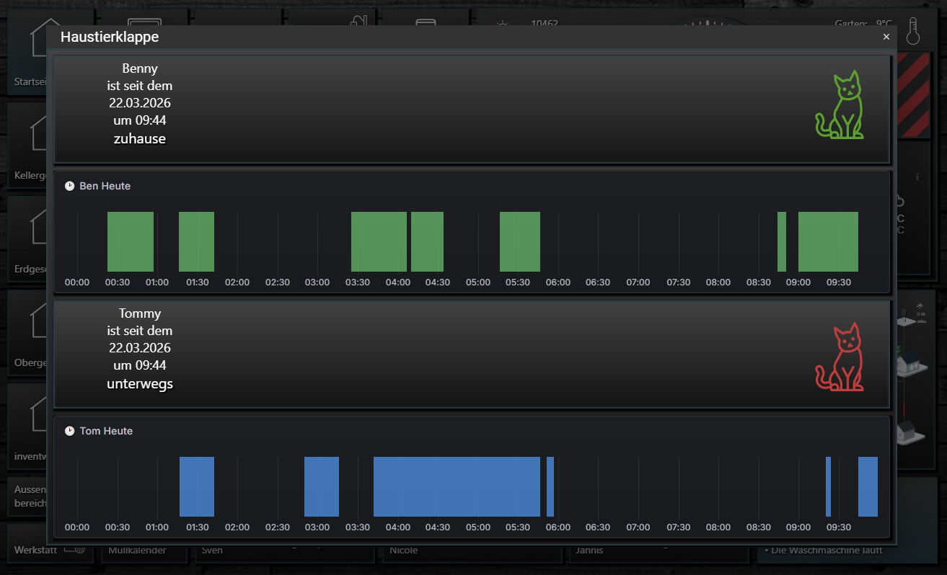Image resolution: width=947 pixels, height=575 pixels.
Task: Click Ben's green bar near 05:30
Action: click(x=520, y=241)
